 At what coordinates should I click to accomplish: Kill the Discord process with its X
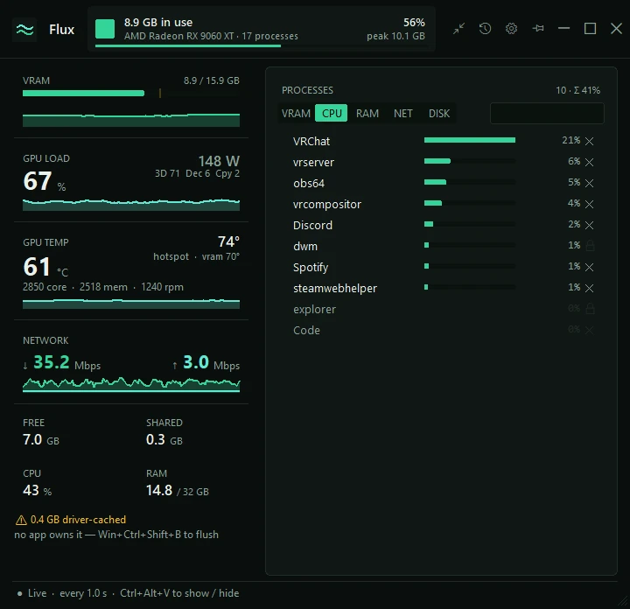pyautogui.click(x=589, y=225)
